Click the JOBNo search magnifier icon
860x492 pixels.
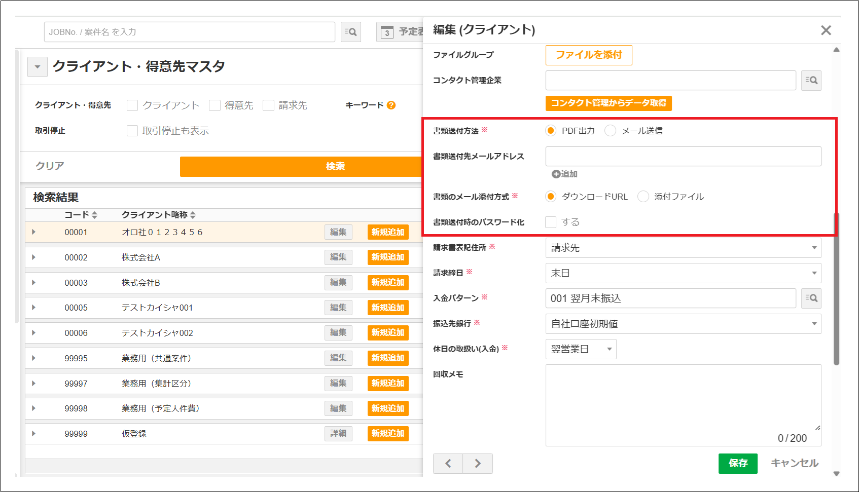[x=350, y=31]
